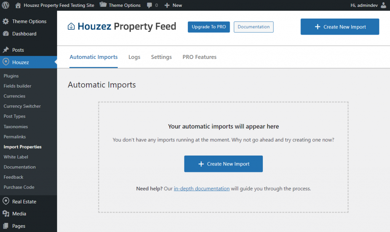
Task: Click the Houzez Property Feed logo icon
Action: point(71,26)
